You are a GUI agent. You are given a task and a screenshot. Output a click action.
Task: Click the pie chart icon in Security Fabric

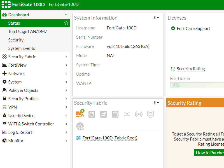(92, 114)
